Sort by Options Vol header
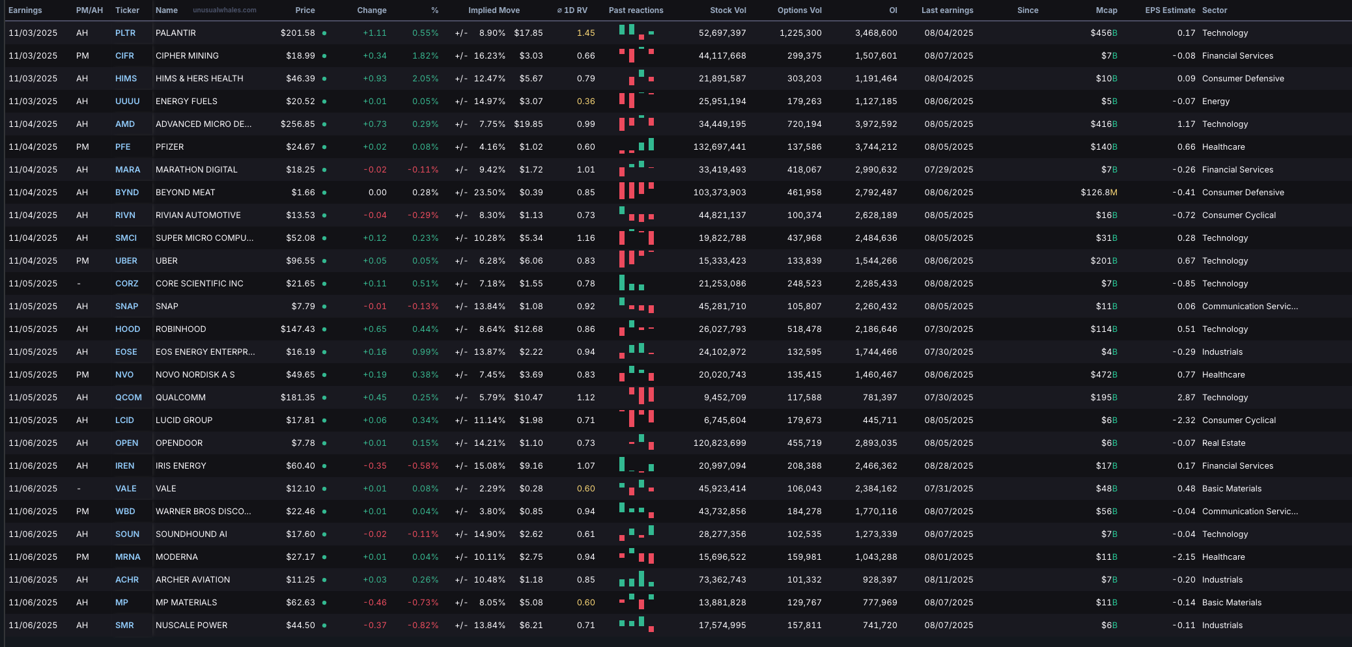This screenshot has height=647, width=1352. (x=800, y=10)
